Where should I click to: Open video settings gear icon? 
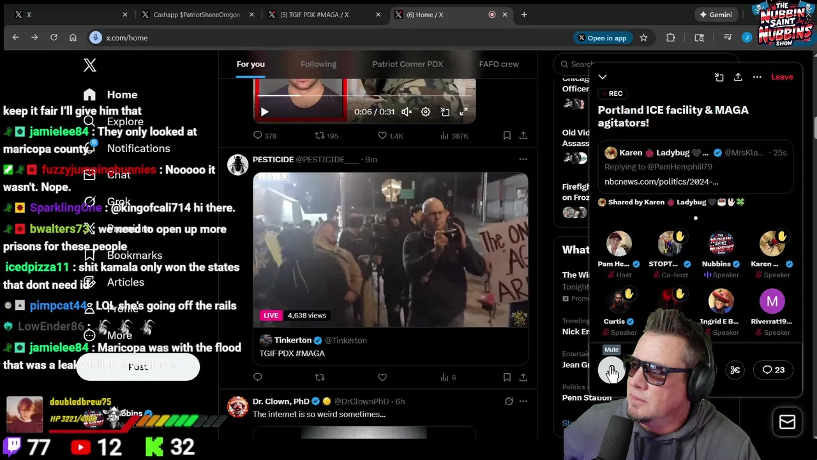[x=426, y=112]
